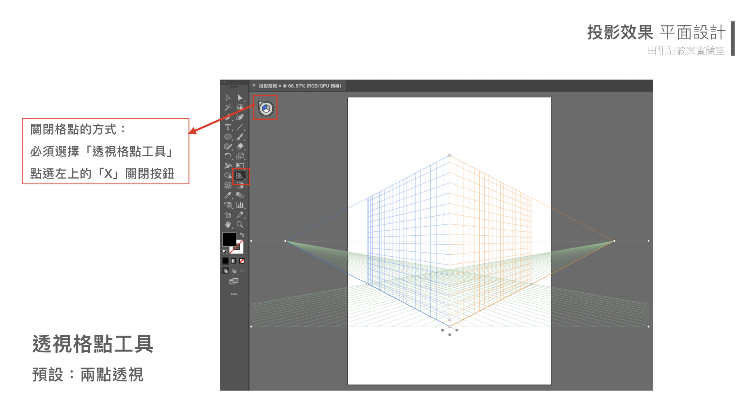Pick the Magic Wand tool
The width and height of the screenshot is (747, 420).
(228, 107)
